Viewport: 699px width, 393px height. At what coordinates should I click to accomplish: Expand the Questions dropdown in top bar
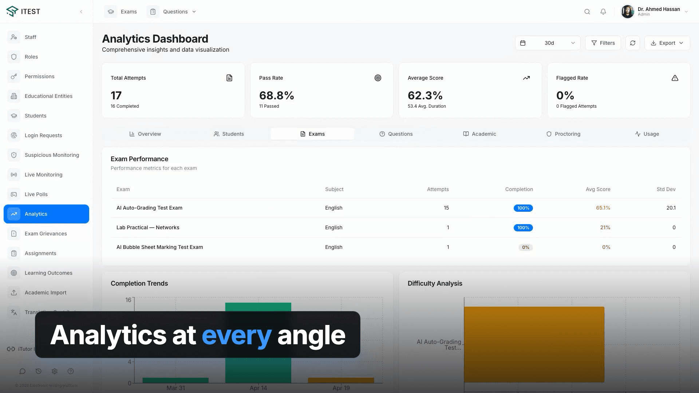pos(194,12)
